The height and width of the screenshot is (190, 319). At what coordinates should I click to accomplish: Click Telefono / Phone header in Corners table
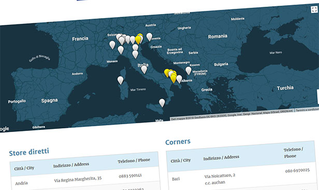293,153
